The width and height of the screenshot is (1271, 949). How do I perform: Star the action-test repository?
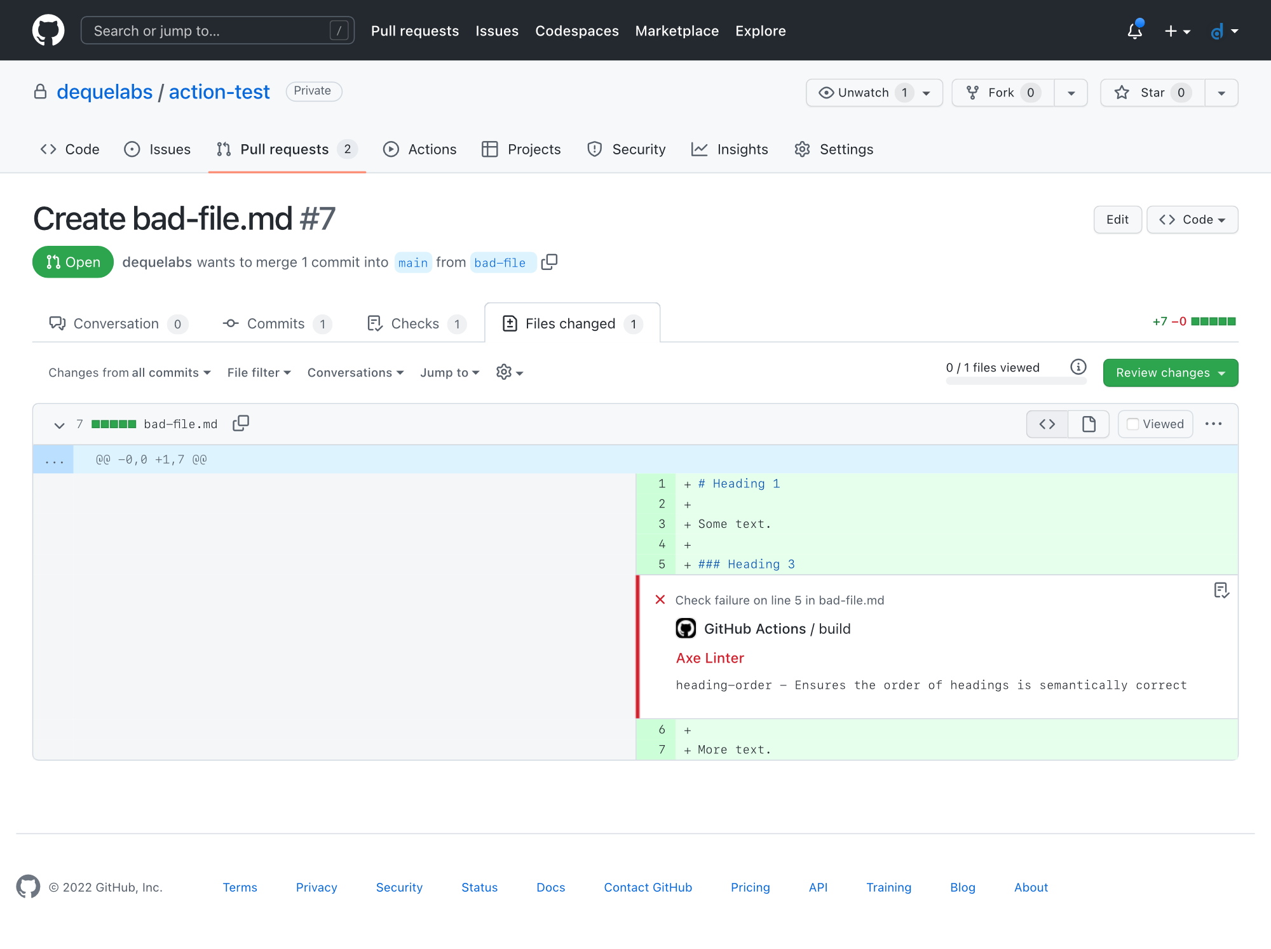1150,92
